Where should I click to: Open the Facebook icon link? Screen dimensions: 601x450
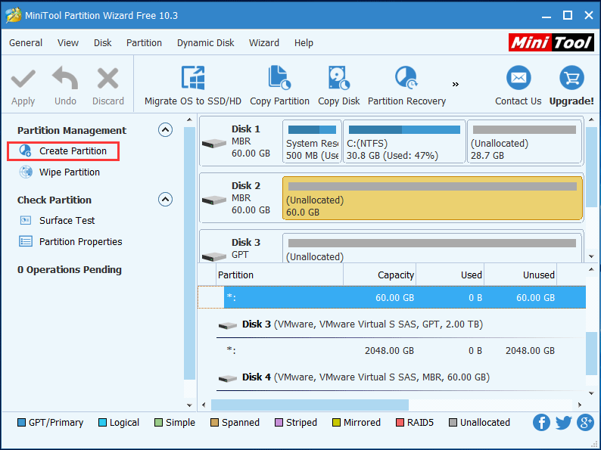pyautogui.click(x=541, y=423)
